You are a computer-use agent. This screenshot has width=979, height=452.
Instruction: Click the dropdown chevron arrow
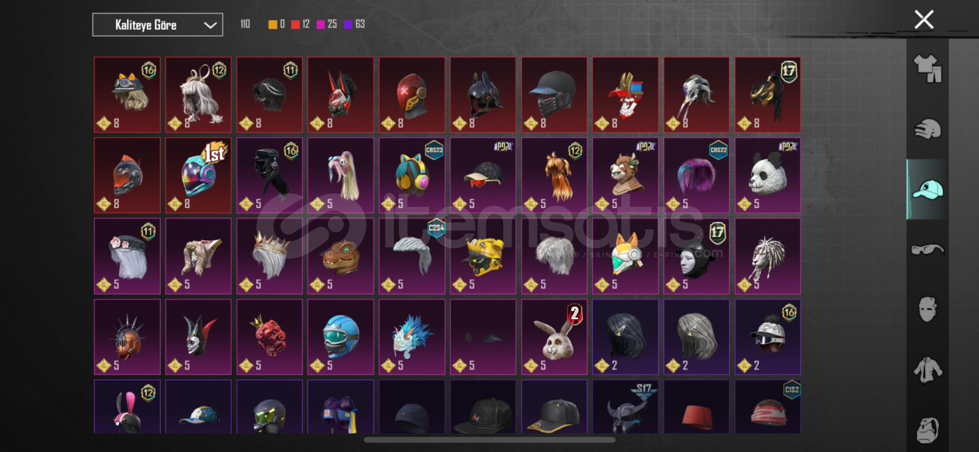point(210,26)
